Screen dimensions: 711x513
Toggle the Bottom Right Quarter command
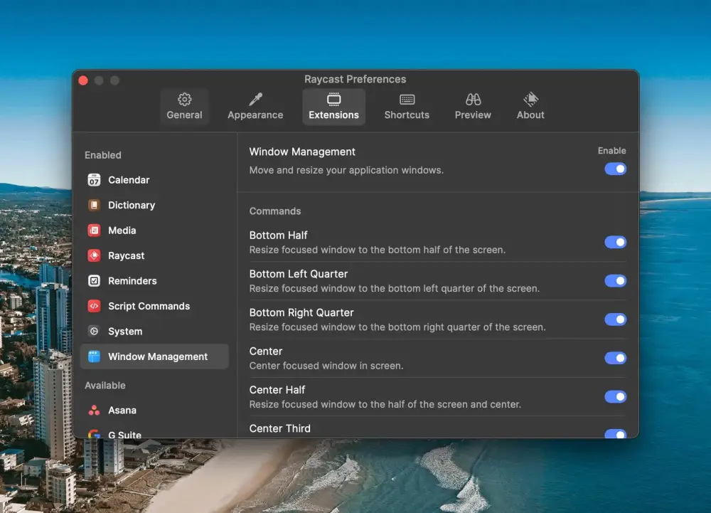pos(615,319)
